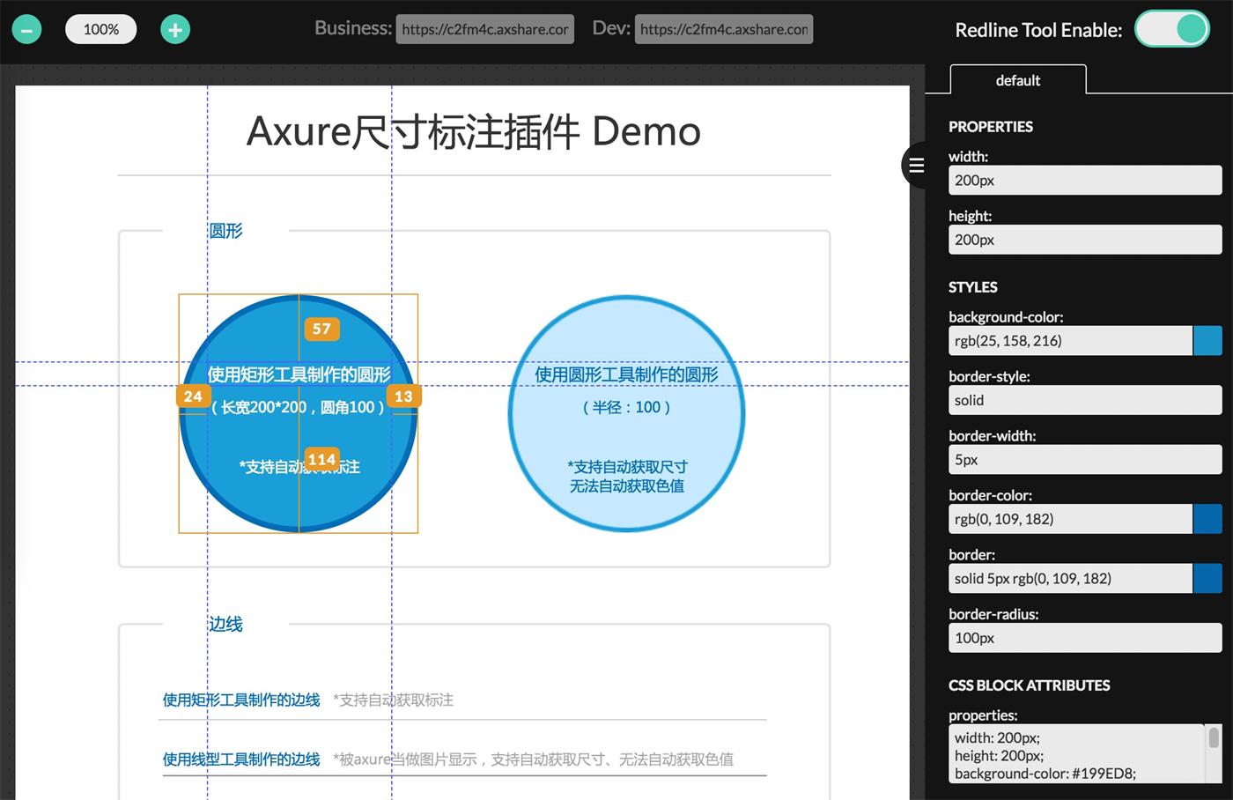Open the hamburger menu on the canvas edge
Image resolution: width=1233 pixels, height=800 pixels.
(x=916, y=165)
